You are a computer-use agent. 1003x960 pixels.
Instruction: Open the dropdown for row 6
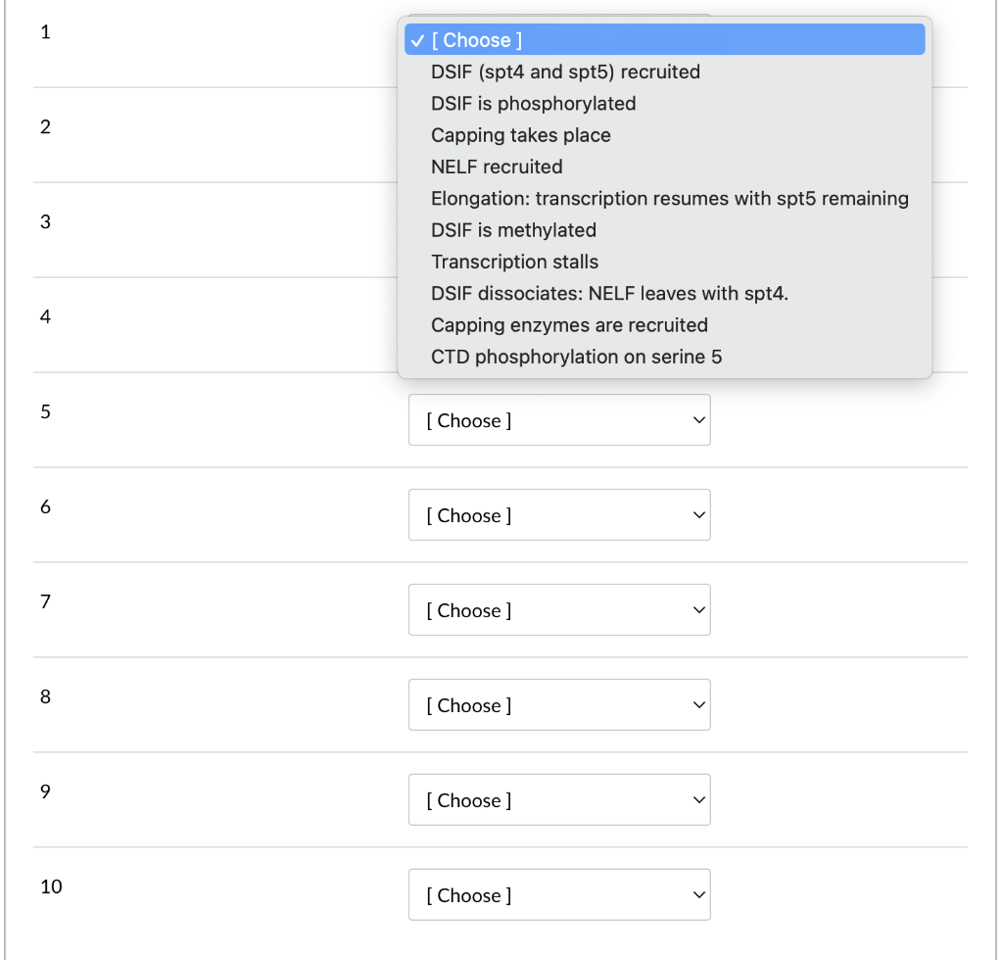click(559, 515)
